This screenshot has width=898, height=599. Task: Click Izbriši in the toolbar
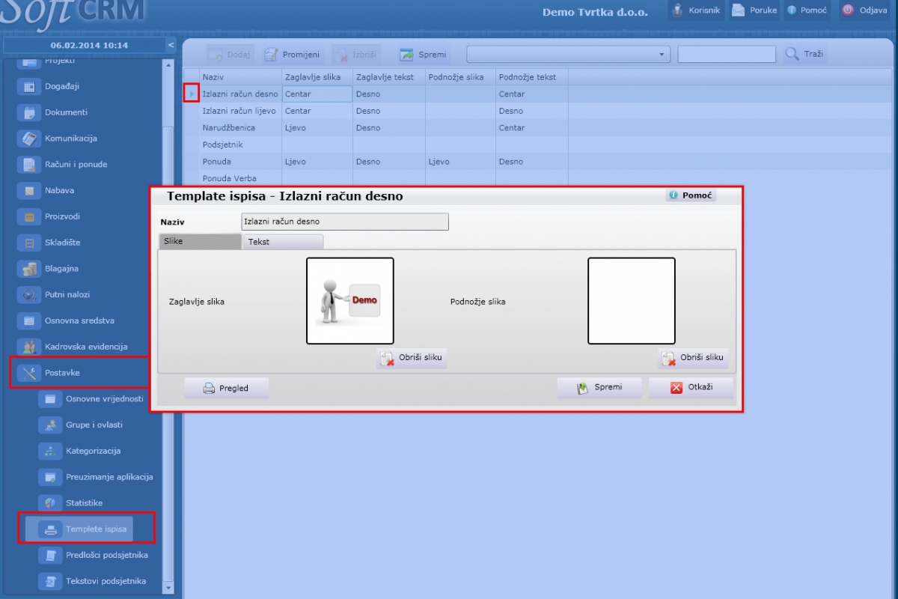pos(355,55)
